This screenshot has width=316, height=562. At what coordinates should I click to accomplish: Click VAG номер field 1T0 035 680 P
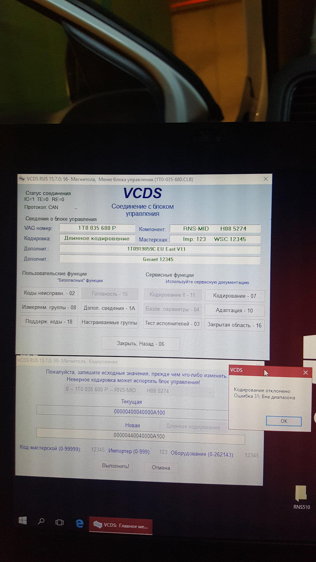point(97,228)
